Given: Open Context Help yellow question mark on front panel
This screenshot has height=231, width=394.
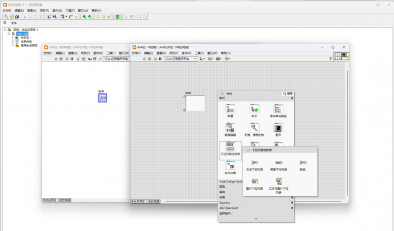Looking at the screenshot, I should tap(330, 59).
